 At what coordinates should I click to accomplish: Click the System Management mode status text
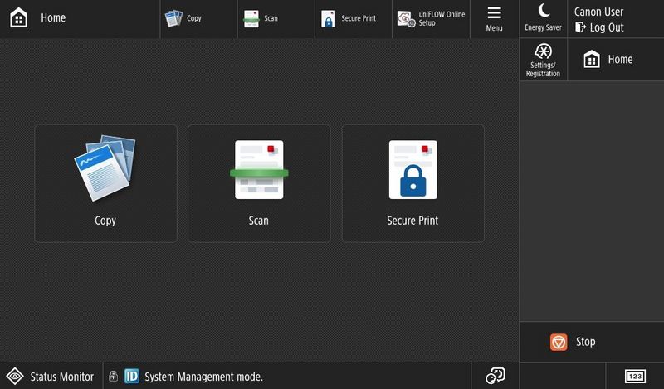point(203,377)
